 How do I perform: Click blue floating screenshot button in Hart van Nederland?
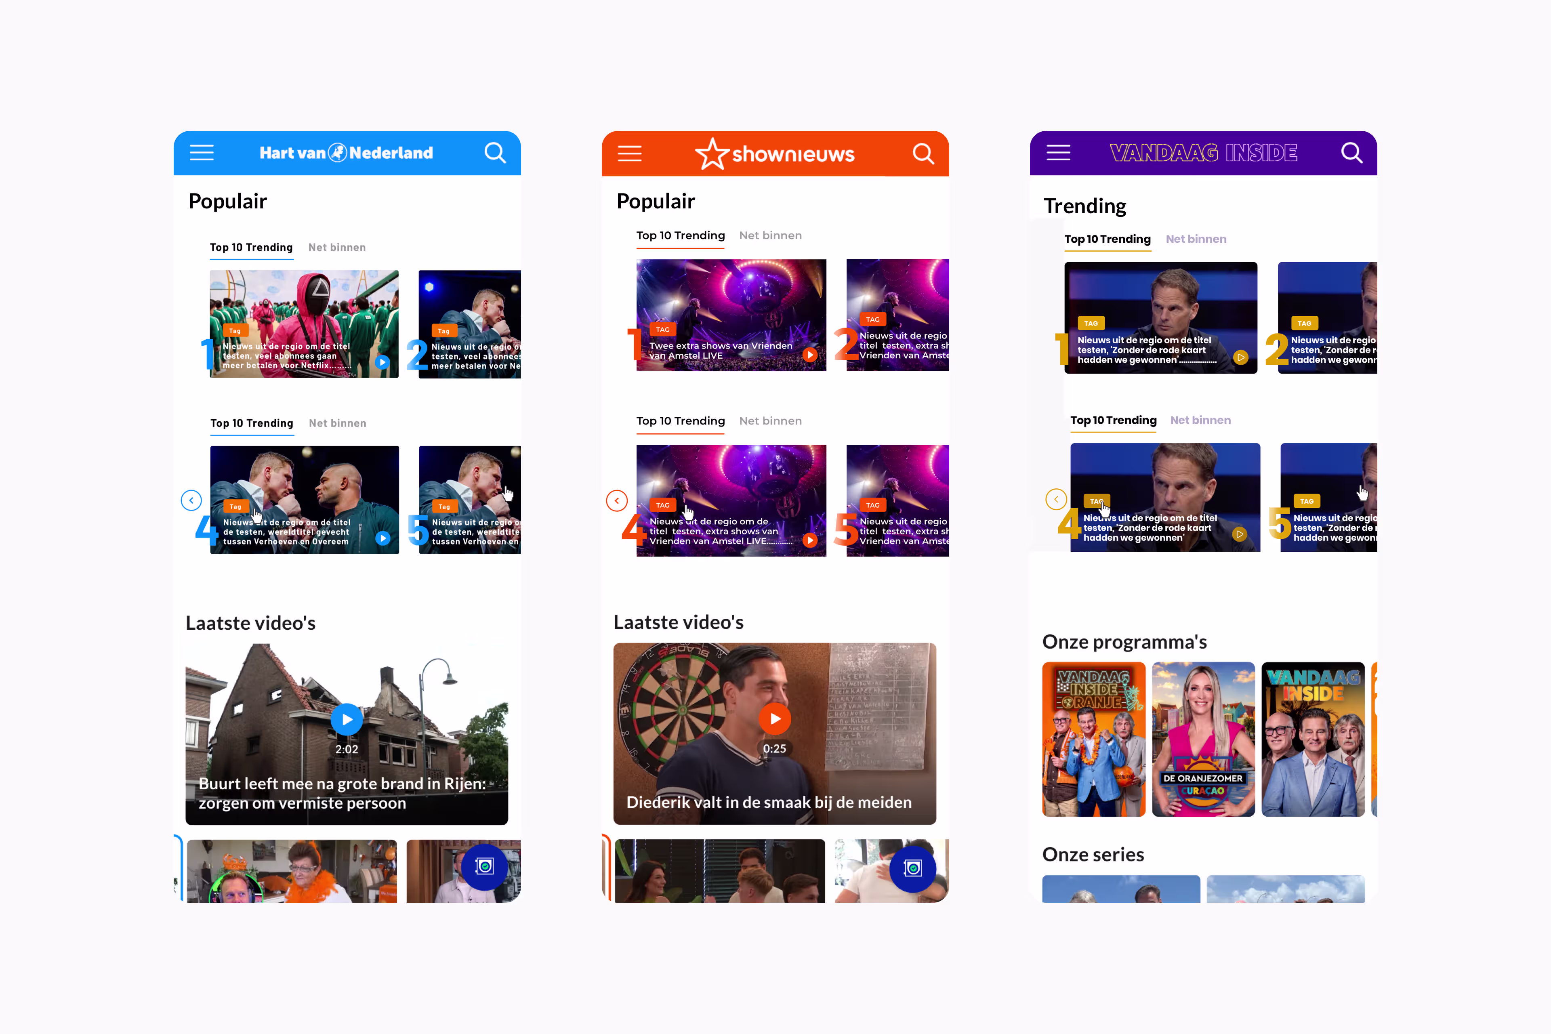485,866
